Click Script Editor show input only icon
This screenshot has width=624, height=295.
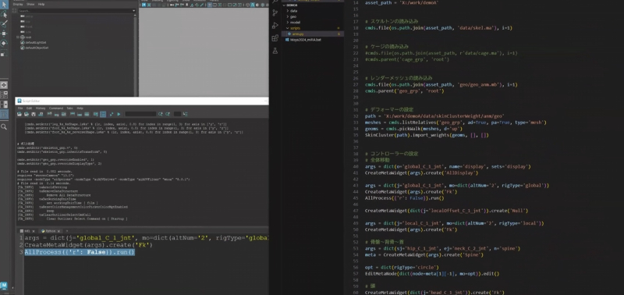pyautogui.click(x=80, y=114)
